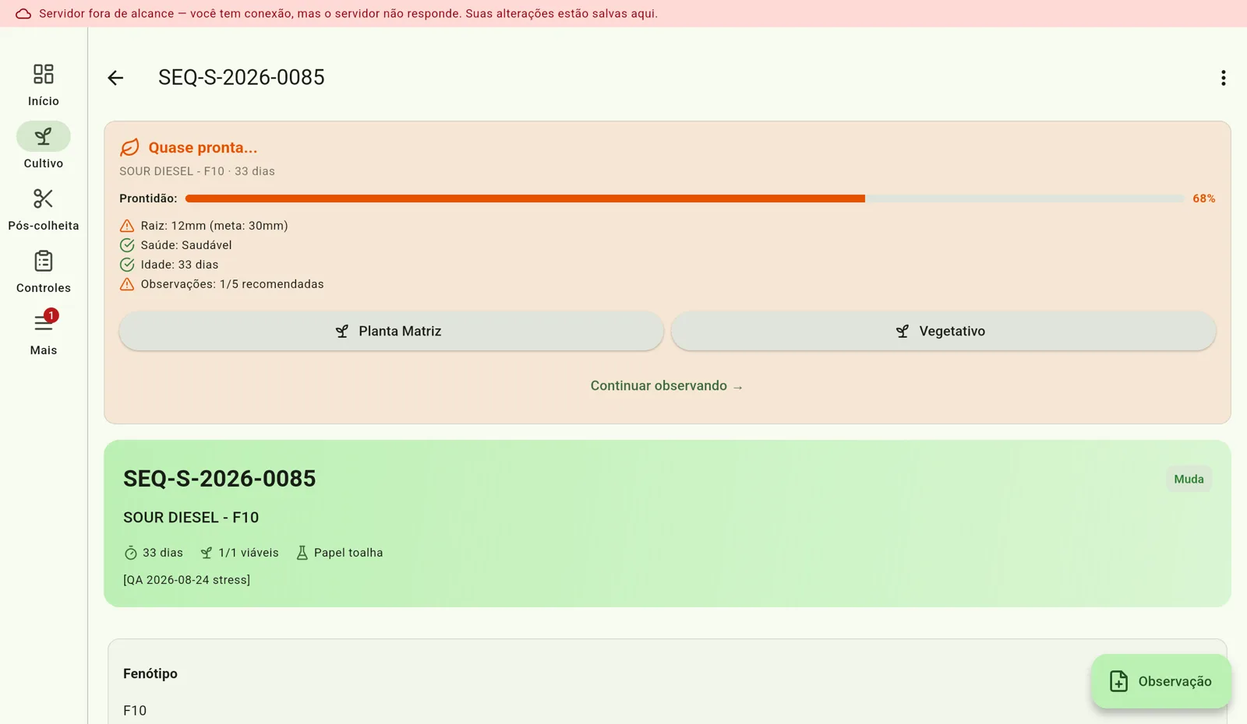Click the Quase pronta... heading
Screen dimensions: 1247x724
click(x=203, y=147)
